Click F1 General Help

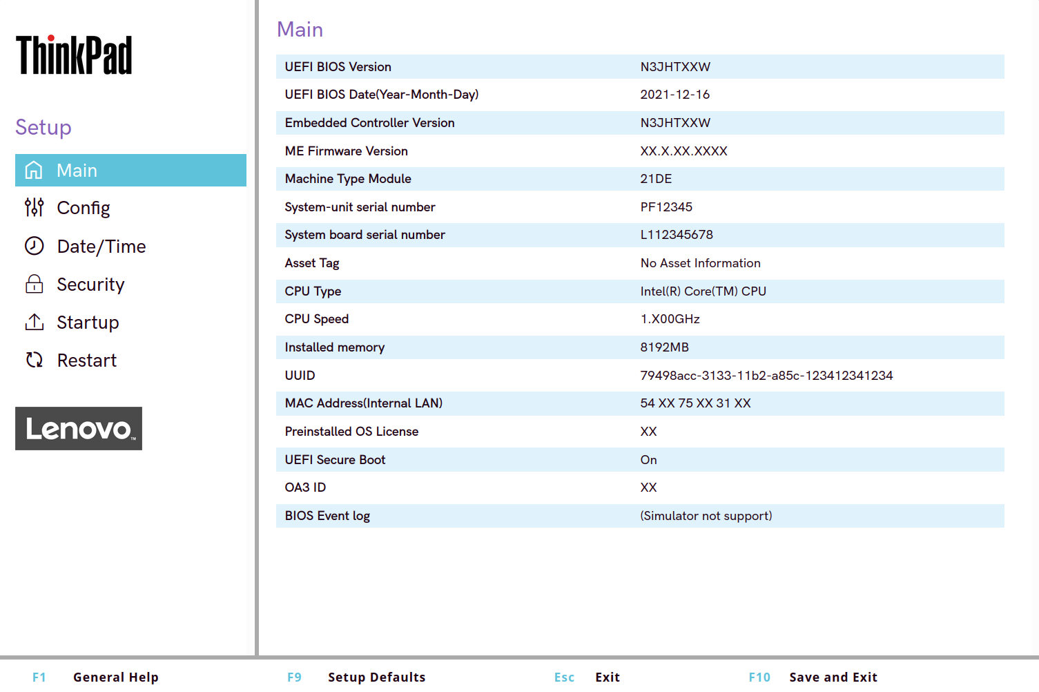95,677
